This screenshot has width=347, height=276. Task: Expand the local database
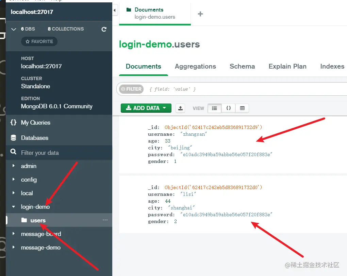tap(14, 193)
